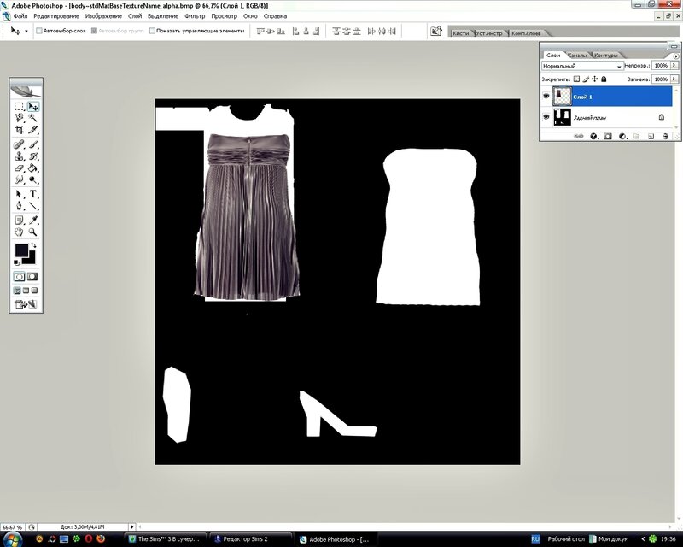The height and width of the screenshot is (547, 683).
Task: Click the foreground color swatch
Action: point(21,251)
